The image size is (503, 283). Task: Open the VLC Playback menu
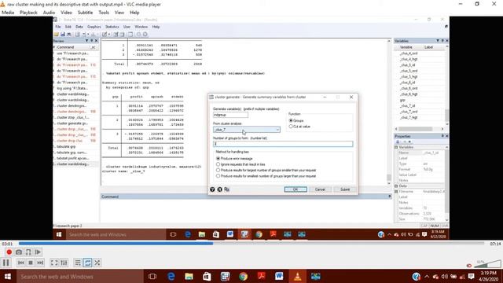coord(28,13)
